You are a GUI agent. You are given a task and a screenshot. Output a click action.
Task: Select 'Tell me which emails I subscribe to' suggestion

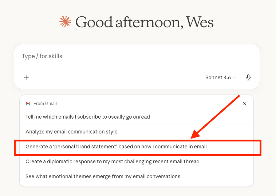[x=88, y=117]
